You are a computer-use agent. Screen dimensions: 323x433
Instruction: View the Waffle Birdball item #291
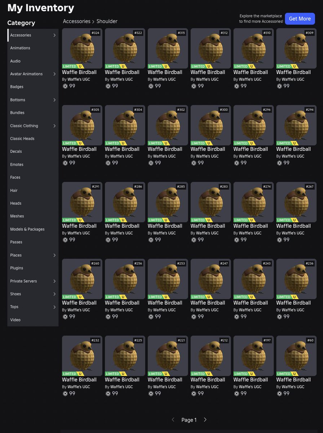tap(82, 202)
